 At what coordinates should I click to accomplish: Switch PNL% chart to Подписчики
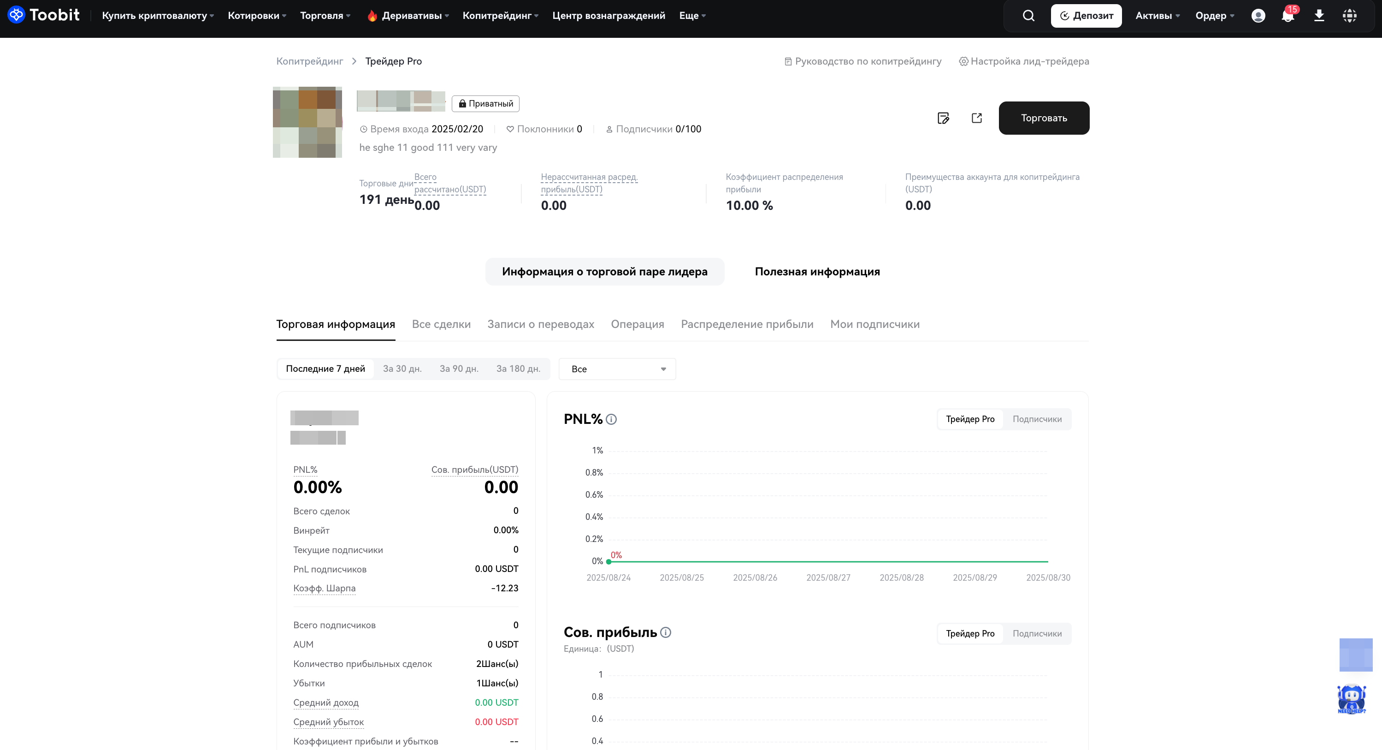point(1036,419)
